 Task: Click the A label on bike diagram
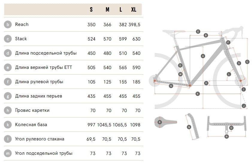pyautogui.click(x=203, y=56)
